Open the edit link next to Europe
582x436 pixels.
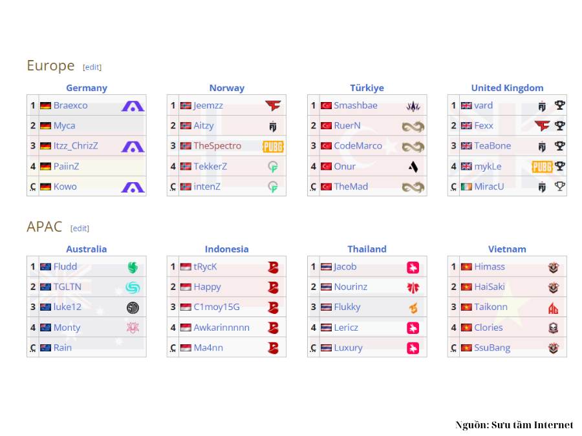pyautogui.click(x=92, y=67)
